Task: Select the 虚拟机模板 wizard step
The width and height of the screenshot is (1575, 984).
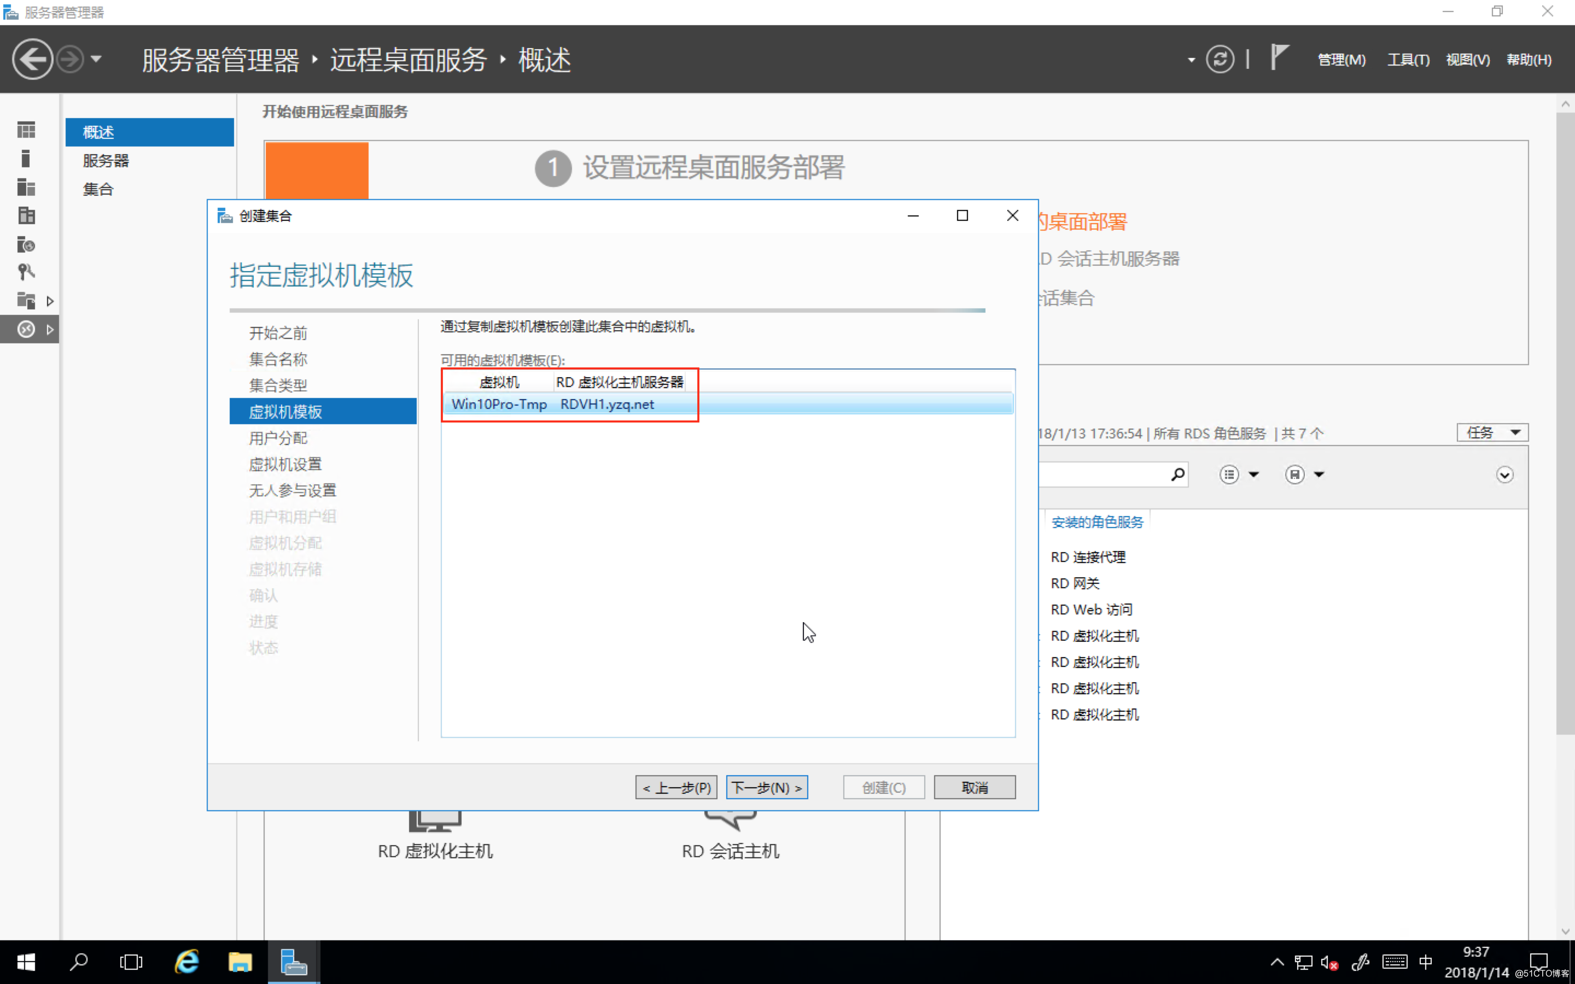Action: [x=323, y=411]
